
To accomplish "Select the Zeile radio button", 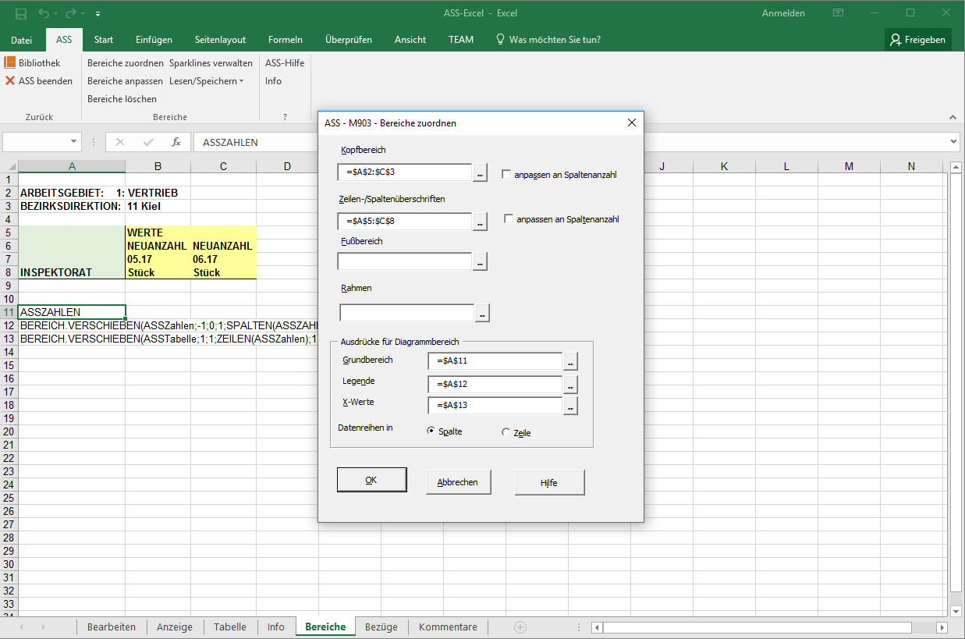I will click(506, 432).
